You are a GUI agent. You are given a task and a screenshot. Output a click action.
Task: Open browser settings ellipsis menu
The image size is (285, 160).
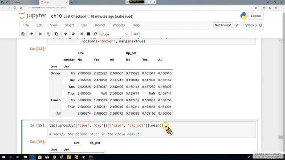(282, 8)
